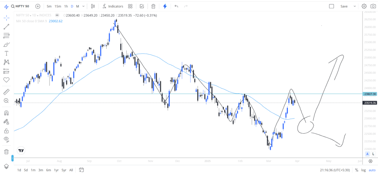Image resolution: width=378 pixels, height=174 pixels.
Task: Toggle lock all drawings
Action: tap(7, 130)
